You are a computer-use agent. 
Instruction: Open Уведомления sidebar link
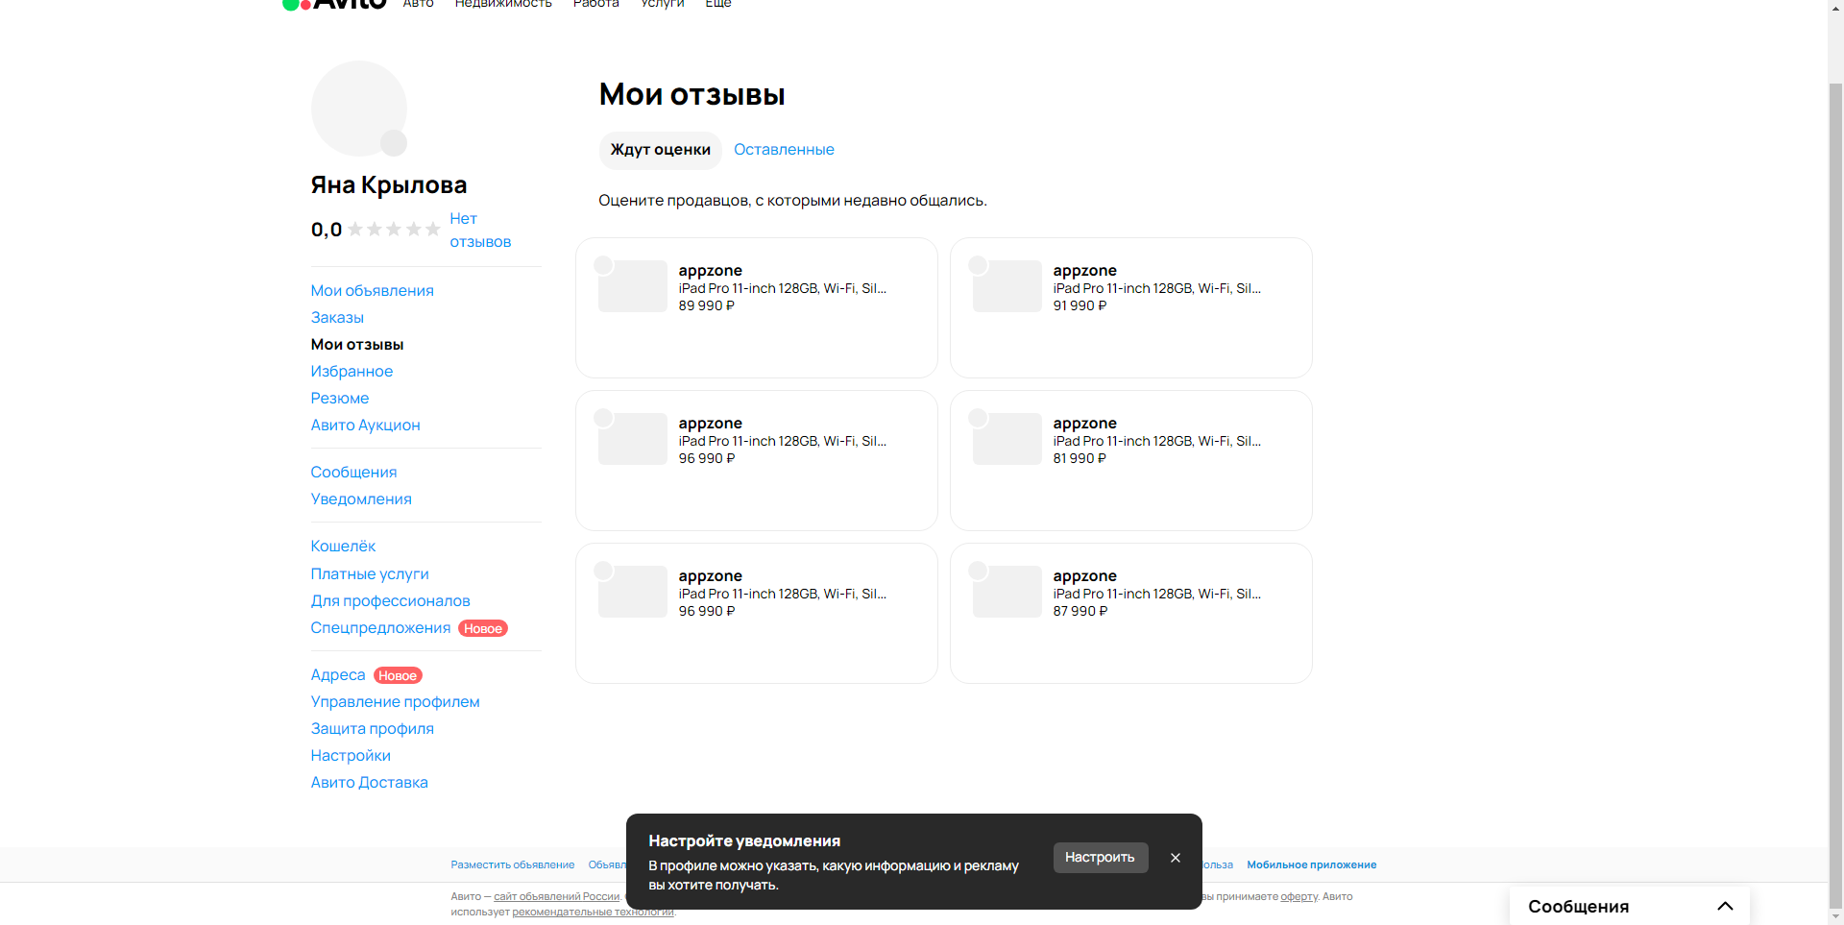tap(361, 499)
